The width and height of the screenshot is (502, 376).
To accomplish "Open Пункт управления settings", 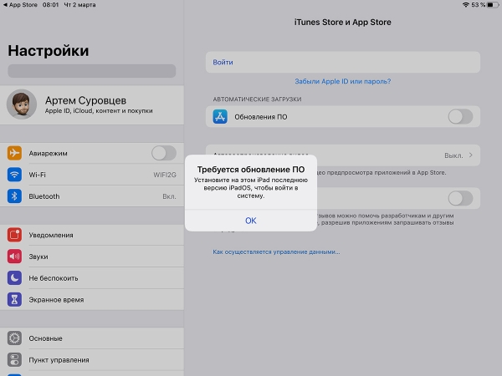I will 92,359.
